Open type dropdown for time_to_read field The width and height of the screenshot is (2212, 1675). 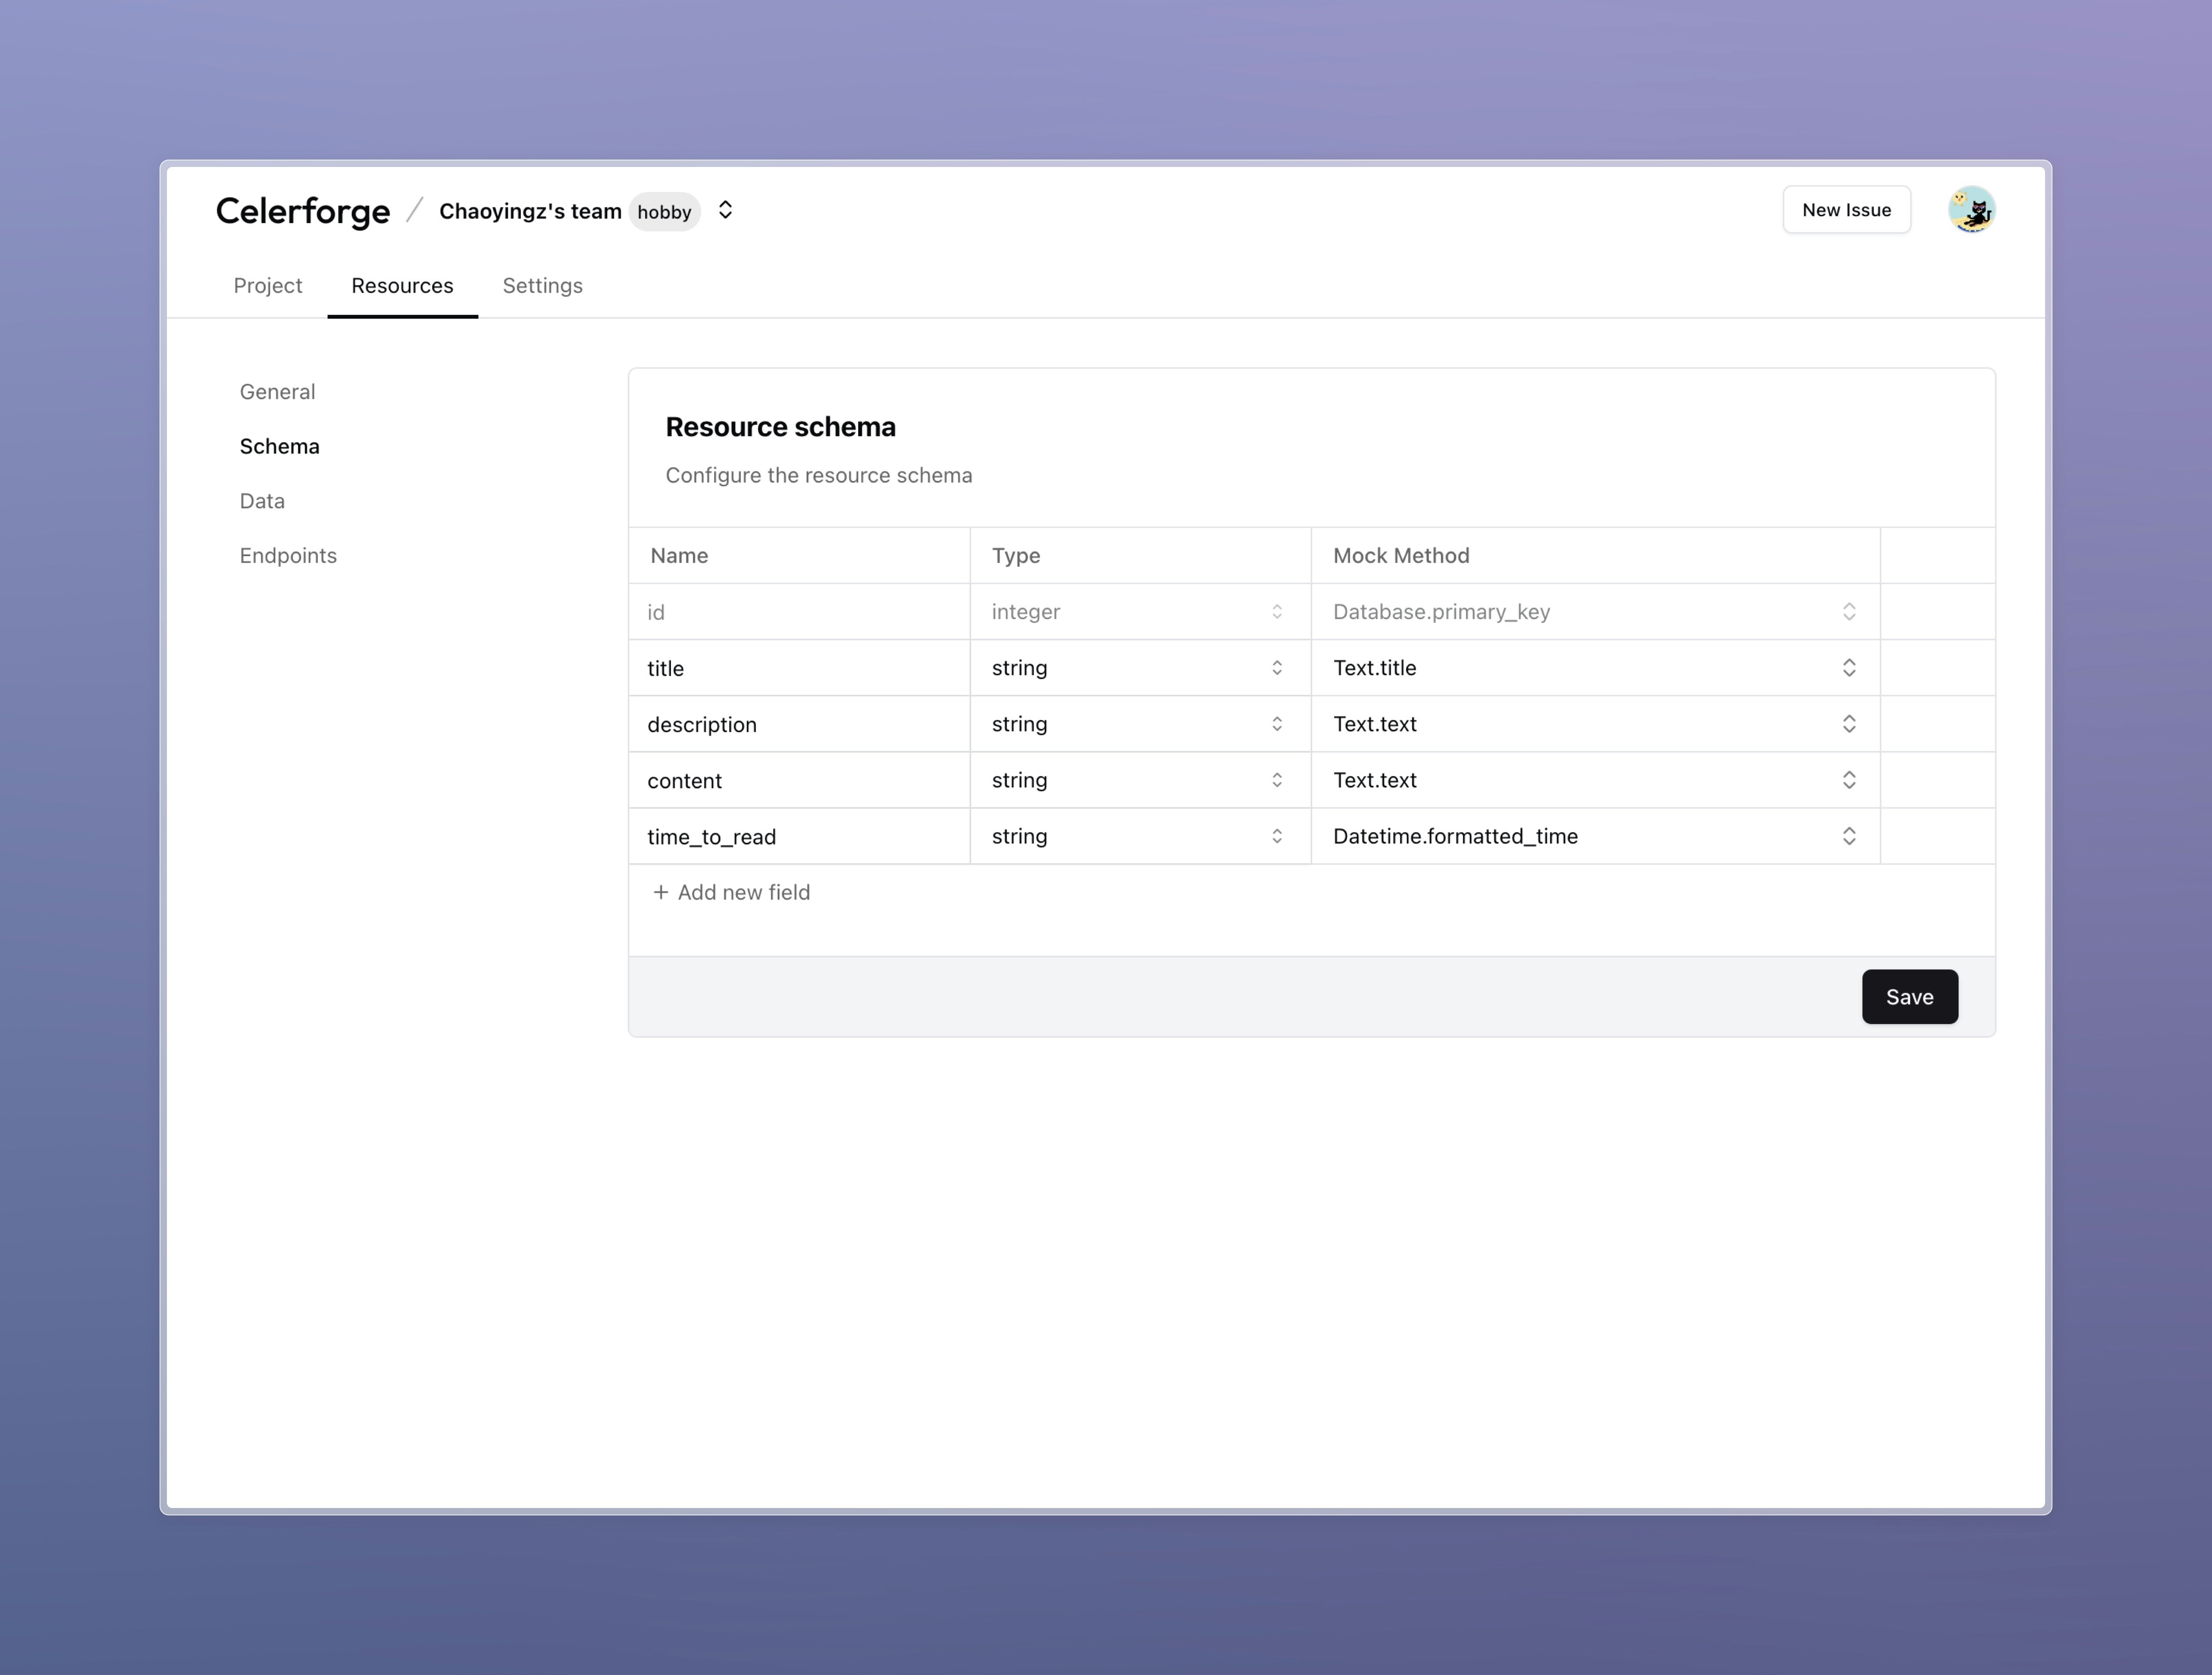coord(1138,836)
